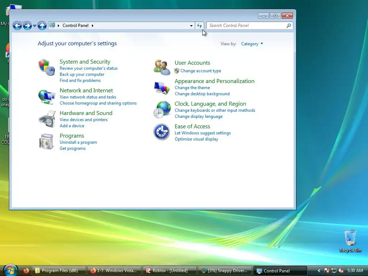Switch to Program Files (x86) taskbar item
The width and height of the screenshot is (368, 276).
59,271
